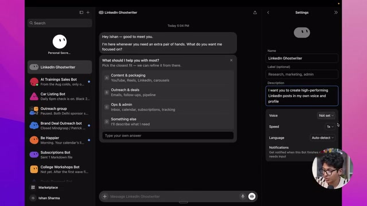Viewport: 367px width, 206px height.
Task: Open the Speed 1x dropdown
Action: click(x=330, y=126)
